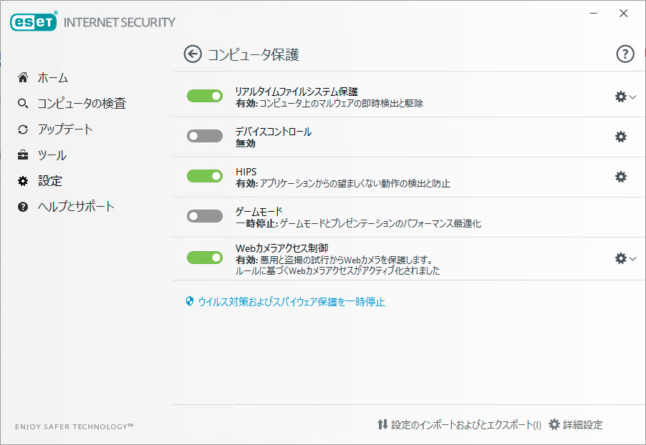Viewport: 646px width, 445px height.
Task: Click ENJOY SAFER TECHNOLOGY footer text
Action: [x=74, y=426]
